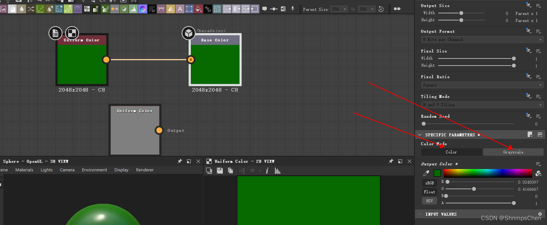The width and height of the screenshot is (547, 225).
Task: Add a Channels Shuffle node
Action: (31, 9)
